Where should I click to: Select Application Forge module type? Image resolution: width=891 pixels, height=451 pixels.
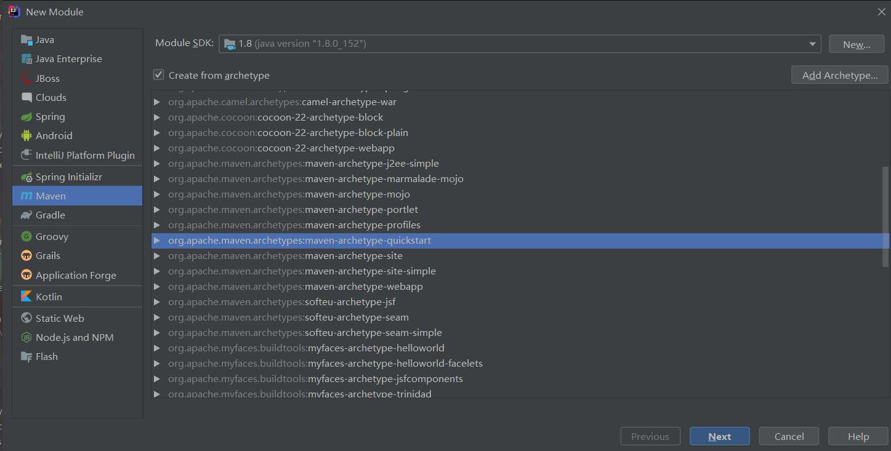[77, 275]
